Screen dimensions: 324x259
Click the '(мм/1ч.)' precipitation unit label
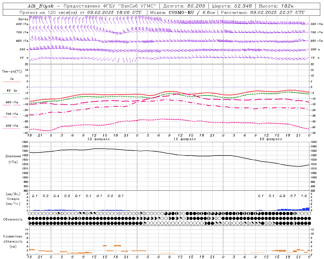coord(13,204)
